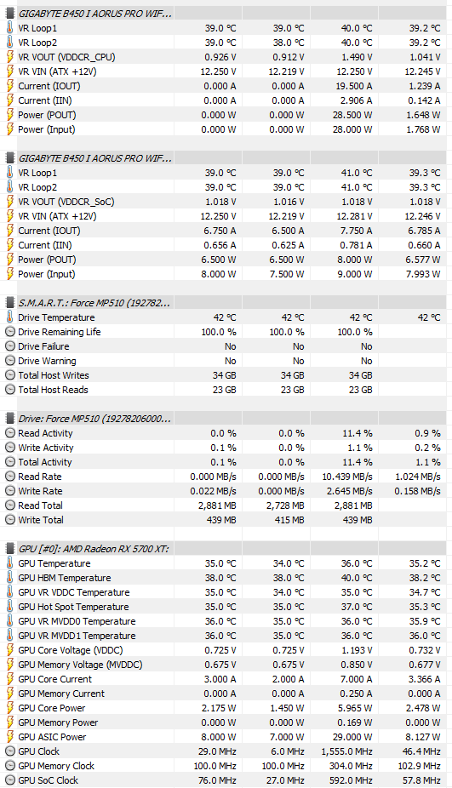Image resolution: width=452 pixels, height=788 pixels.
Task: Click the thermometer icon next to Drive Temperature
Action: point(10,317)
